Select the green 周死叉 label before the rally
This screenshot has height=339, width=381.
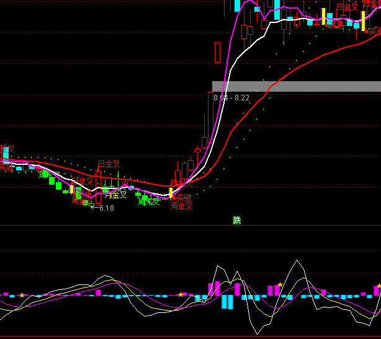(149, 201)
